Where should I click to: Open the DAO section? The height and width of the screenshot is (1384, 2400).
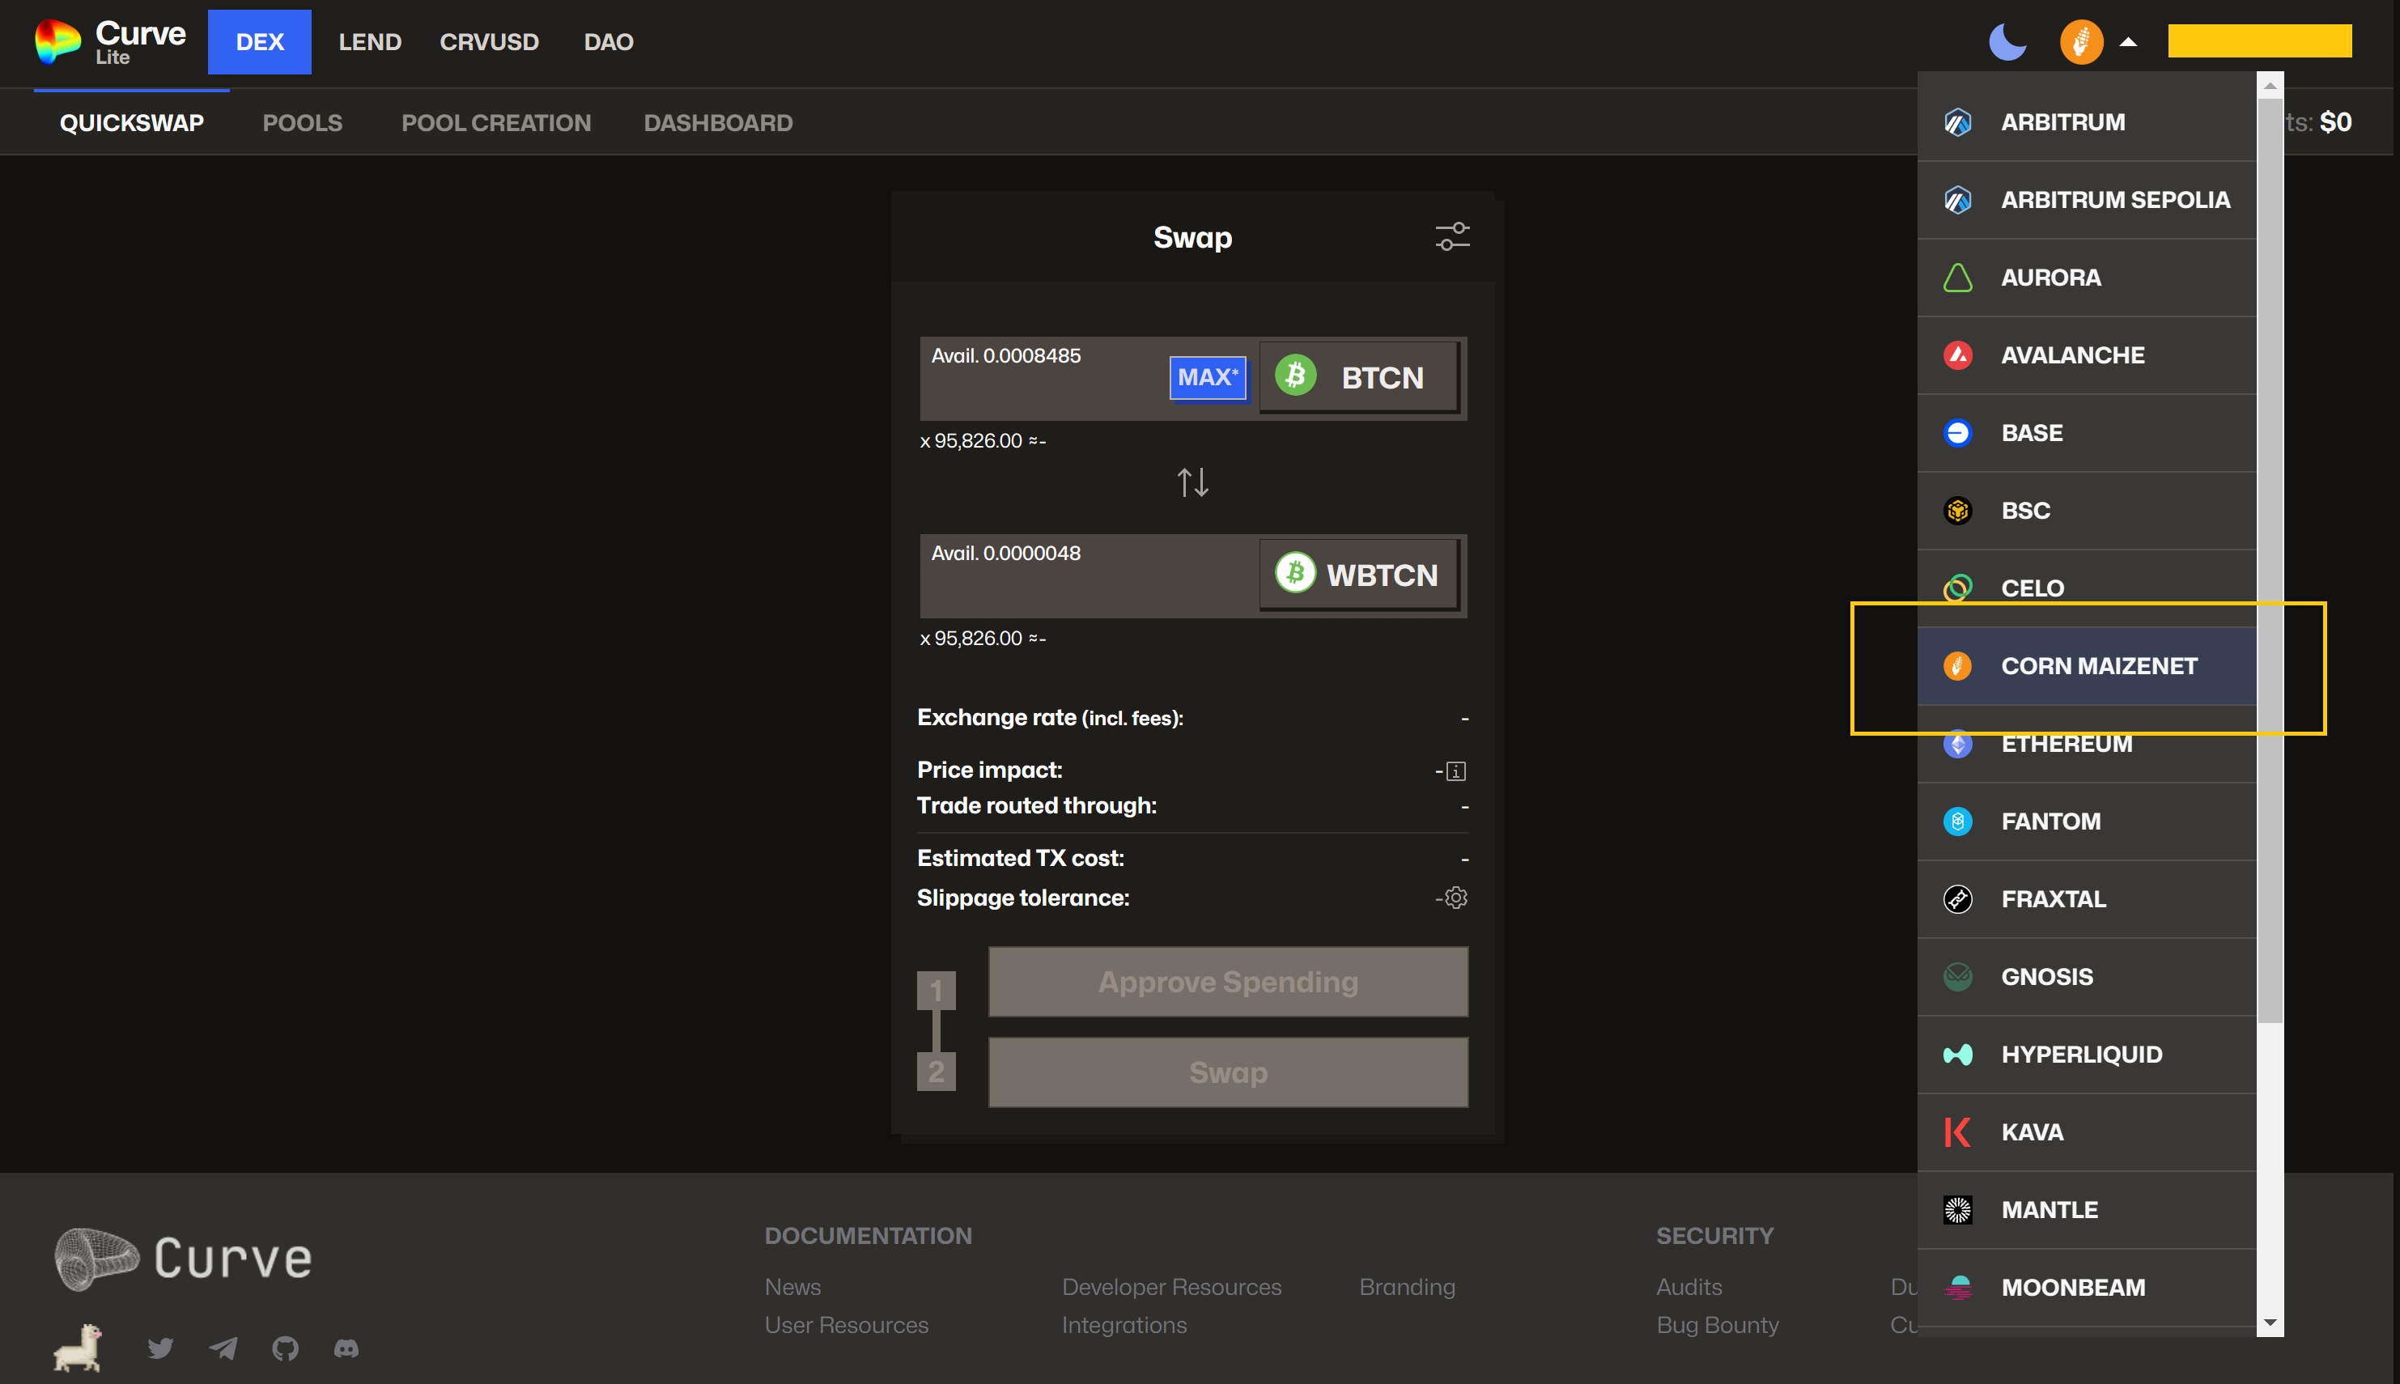[609, 42]
